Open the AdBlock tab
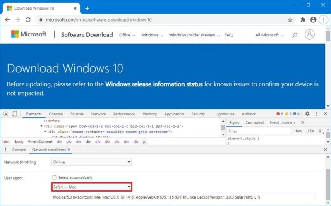The width and height of the screenshot is (331, 206). coord(249,114)
